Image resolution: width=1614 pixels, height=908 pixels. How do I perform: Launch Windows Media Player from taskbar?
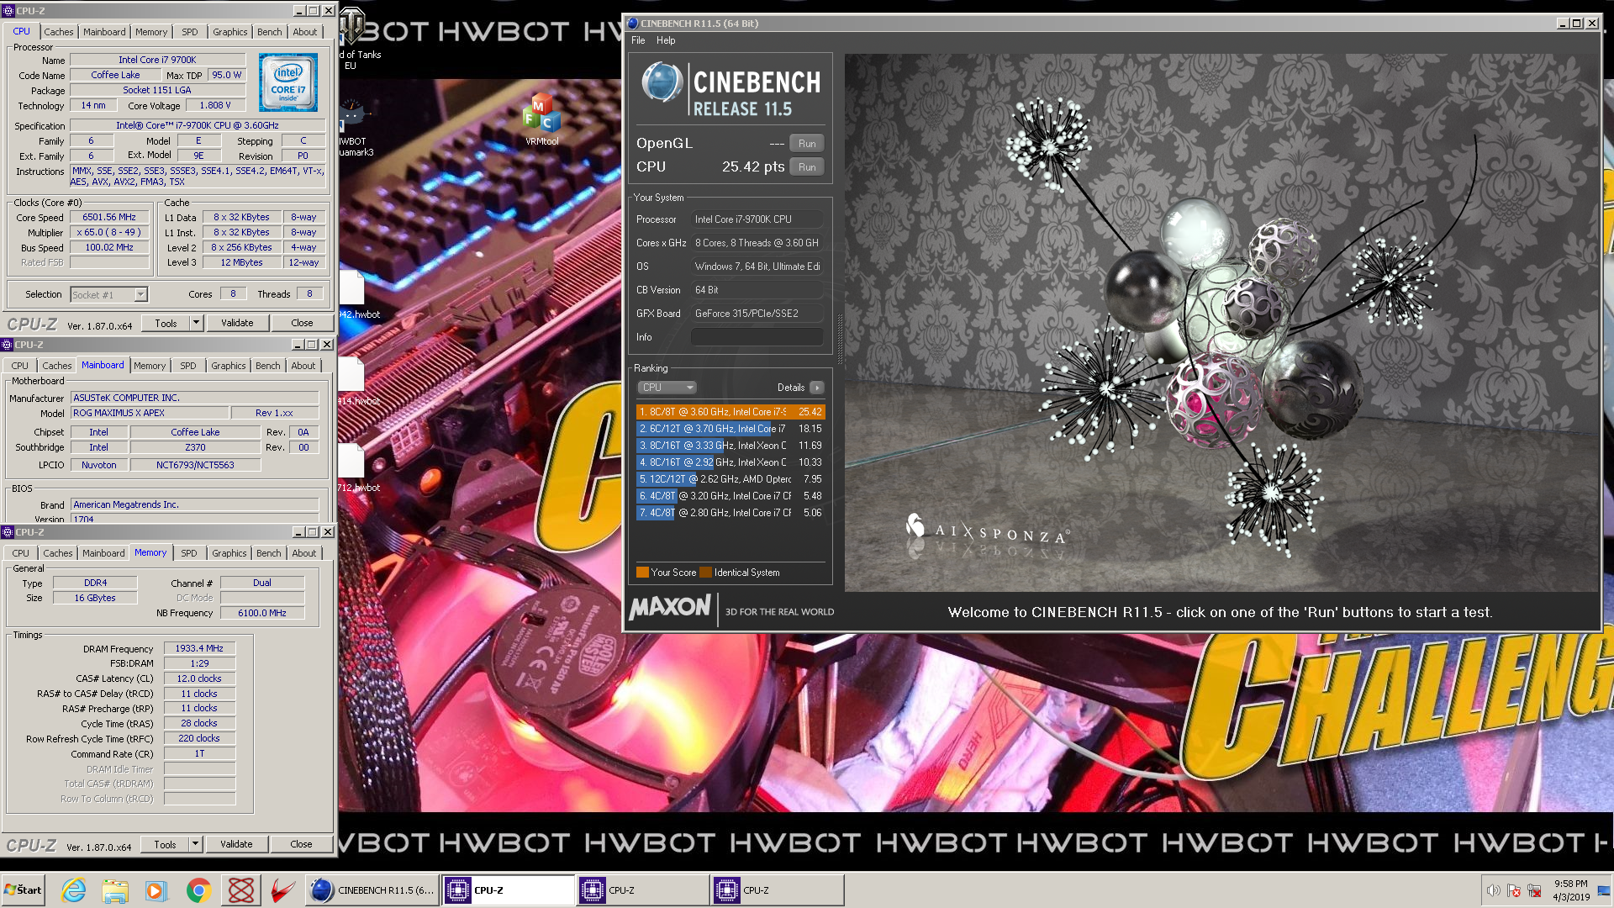click(x=156, y=890)
